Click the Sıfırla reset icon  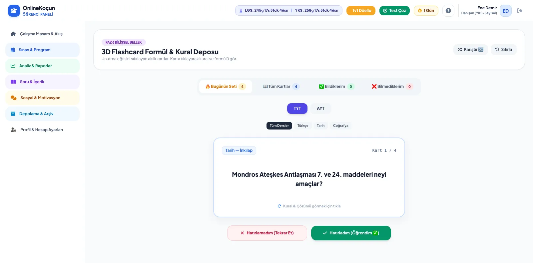click(x=497, y=50)
